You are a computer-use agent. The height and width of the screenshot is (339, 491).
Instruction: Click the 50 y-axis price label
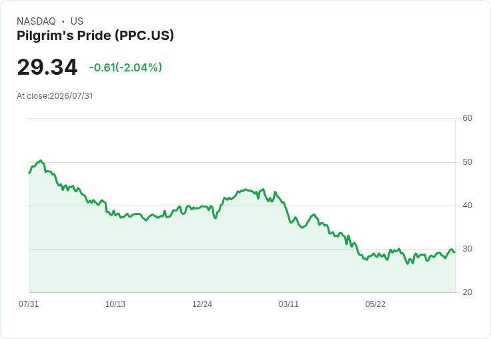click(x=467, y=162)
